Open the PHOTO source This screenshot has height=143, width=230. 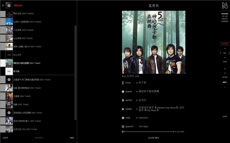pos(225,19)
